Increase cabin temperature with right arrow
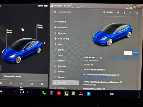Screen dimensions: 143x107 (x=28, y=92)
